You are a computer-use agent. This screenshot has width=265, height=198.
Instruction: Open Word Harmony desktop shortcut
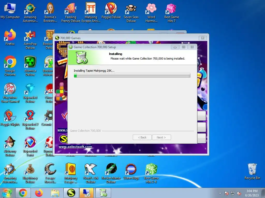(x=151, y=13)
